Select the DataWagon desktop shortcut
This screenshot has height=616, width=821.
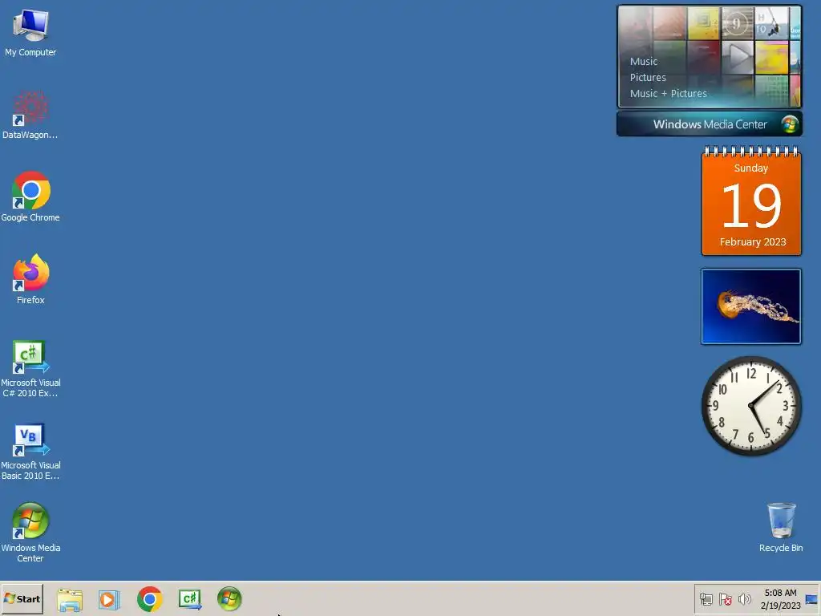click(30, 115)
